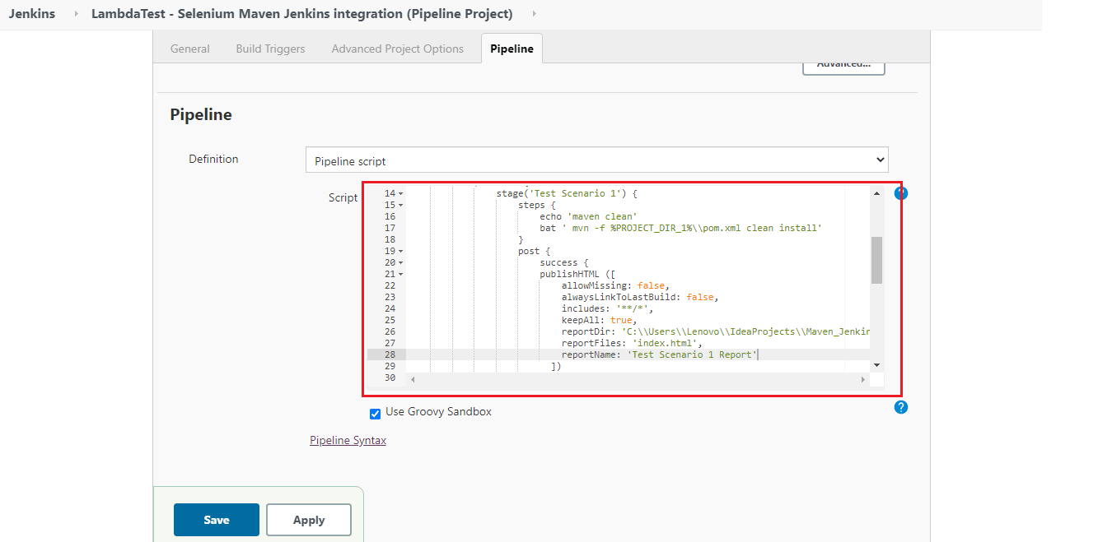Open the Advanced Project Options tab
The height and width of the screenshot is (542, 1112).
point(397,49)
